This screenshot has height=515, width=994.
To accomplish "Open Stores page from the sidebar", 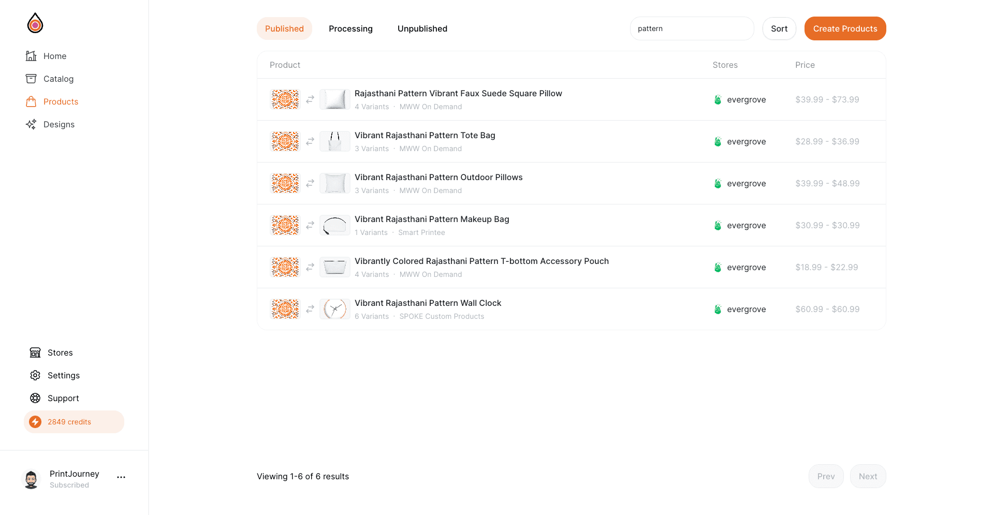I will pos(51,352).
